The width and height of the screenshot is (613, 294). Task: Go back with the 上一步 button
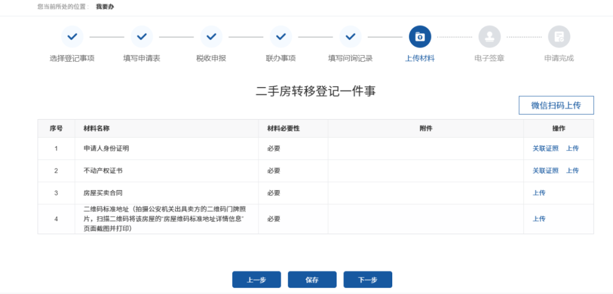(x=256, y=280)
